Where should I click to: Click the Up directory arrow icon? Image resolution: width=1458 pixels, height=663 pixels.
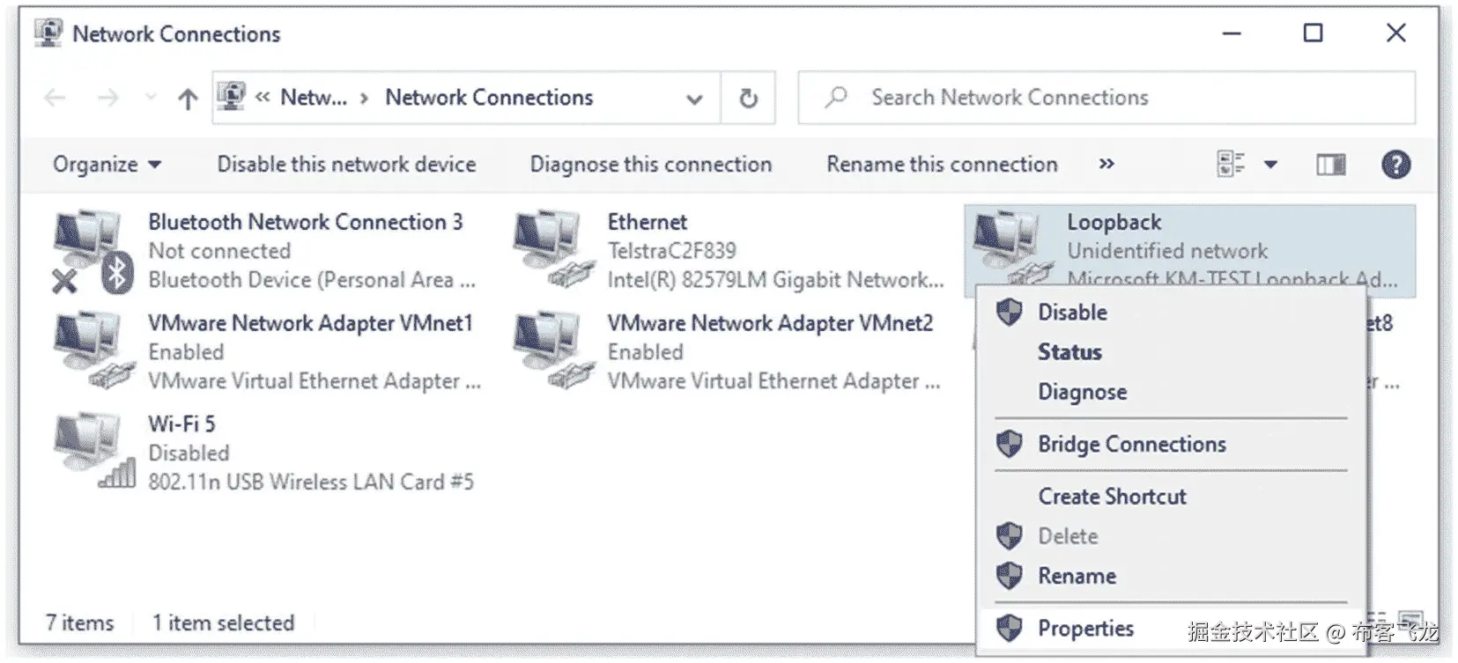coord(188,99)
